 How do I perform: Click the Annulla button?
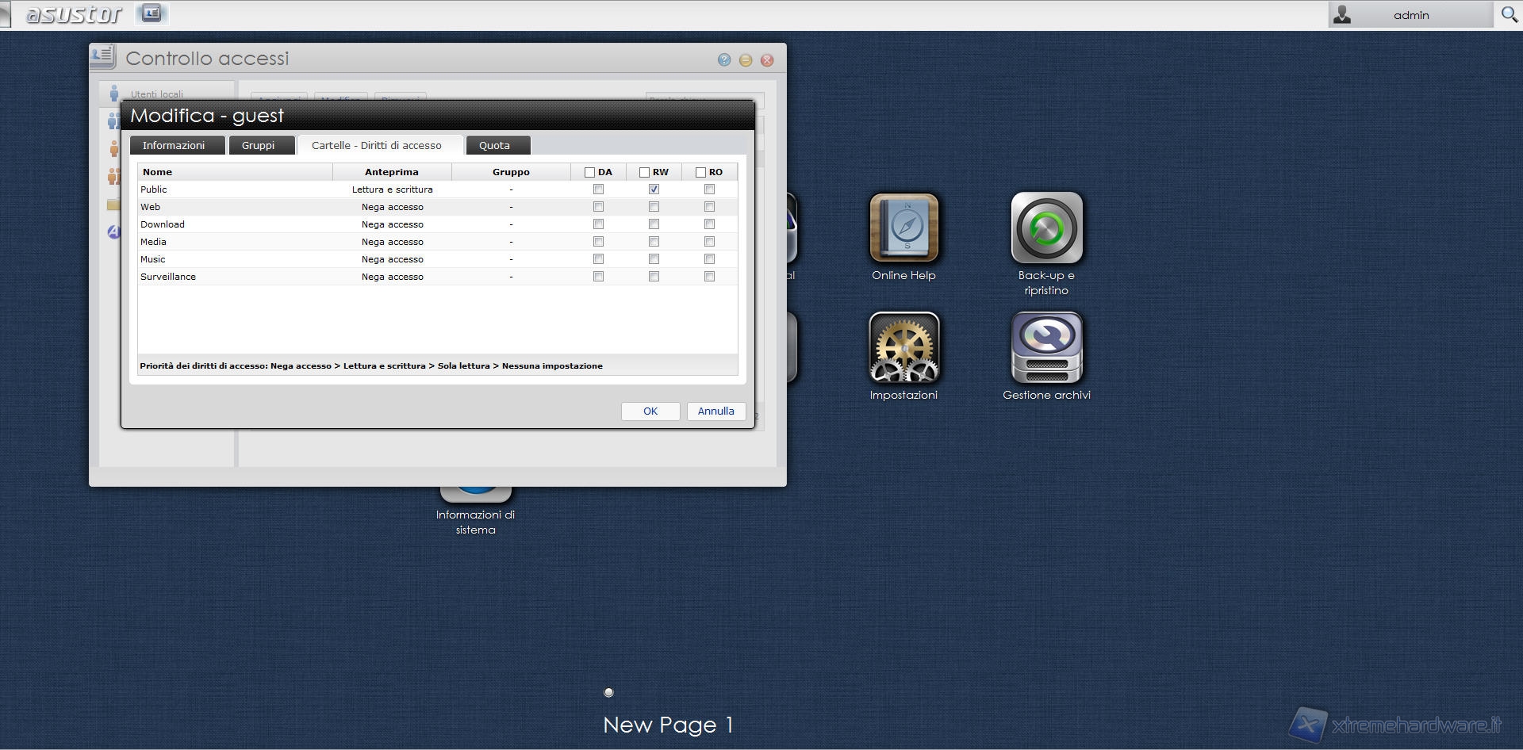(x=715, y=411)
